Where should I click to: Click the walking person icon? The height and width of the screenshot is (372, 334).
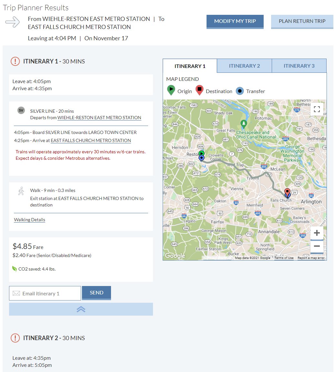click(x=21, y=191)
